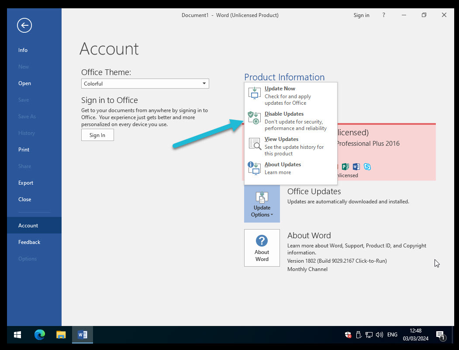Click the View Updates magnifier icon
The height and width of the screenshot is (350, 459).
click(x=254, y=144)
